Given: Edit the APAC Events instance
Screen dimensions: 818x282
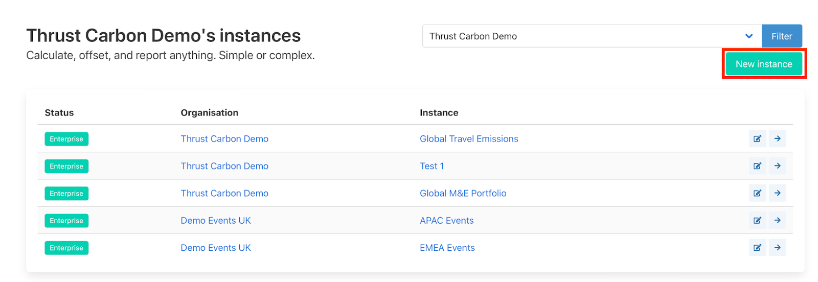Looking at the screenshot, I should (757, 220).
